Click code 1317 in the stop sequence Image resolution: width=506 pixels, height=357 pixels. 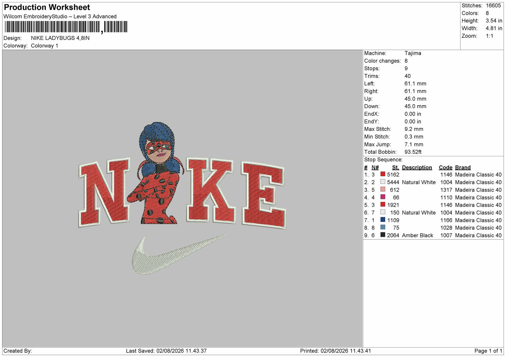point(446,190)
